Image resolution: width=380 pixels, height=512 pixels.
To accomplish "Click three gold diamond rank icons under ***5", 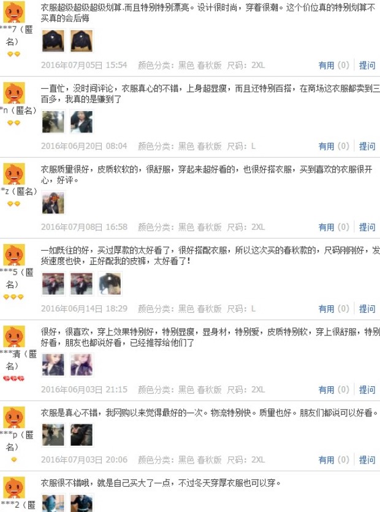I will click(x=13, y=297).
